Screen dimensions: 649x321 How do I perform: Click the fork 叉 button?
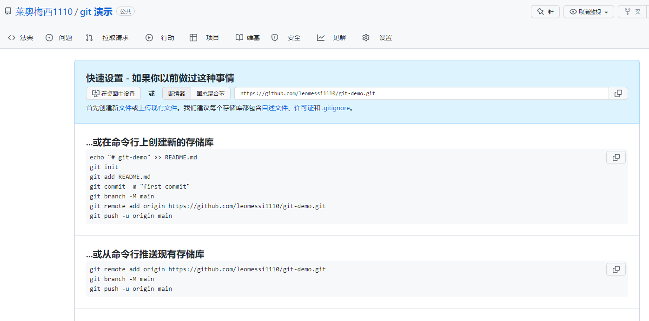(633, 12)
